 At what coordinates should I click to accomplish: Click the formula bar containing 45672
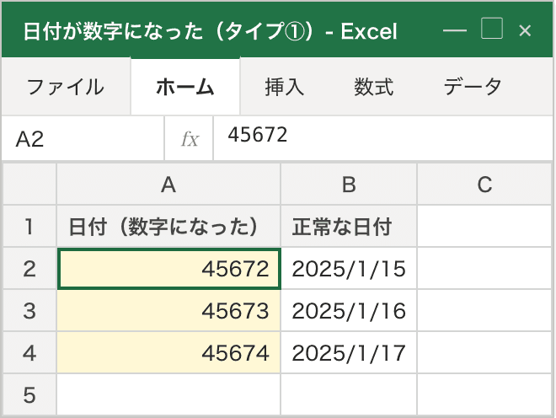pos(383,138)
